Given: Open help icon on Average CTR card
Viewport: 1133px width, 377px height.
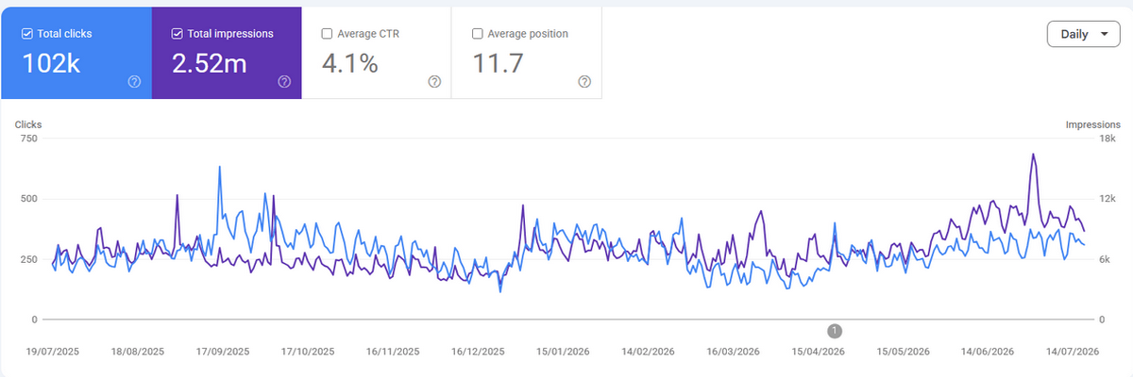Looking at the screenshot, I should (434, 82).
